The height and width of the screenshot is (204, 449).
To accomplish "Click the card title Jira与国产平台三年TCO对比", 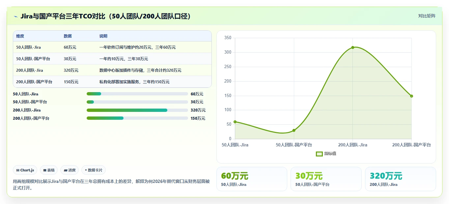I will pos(106,16).
